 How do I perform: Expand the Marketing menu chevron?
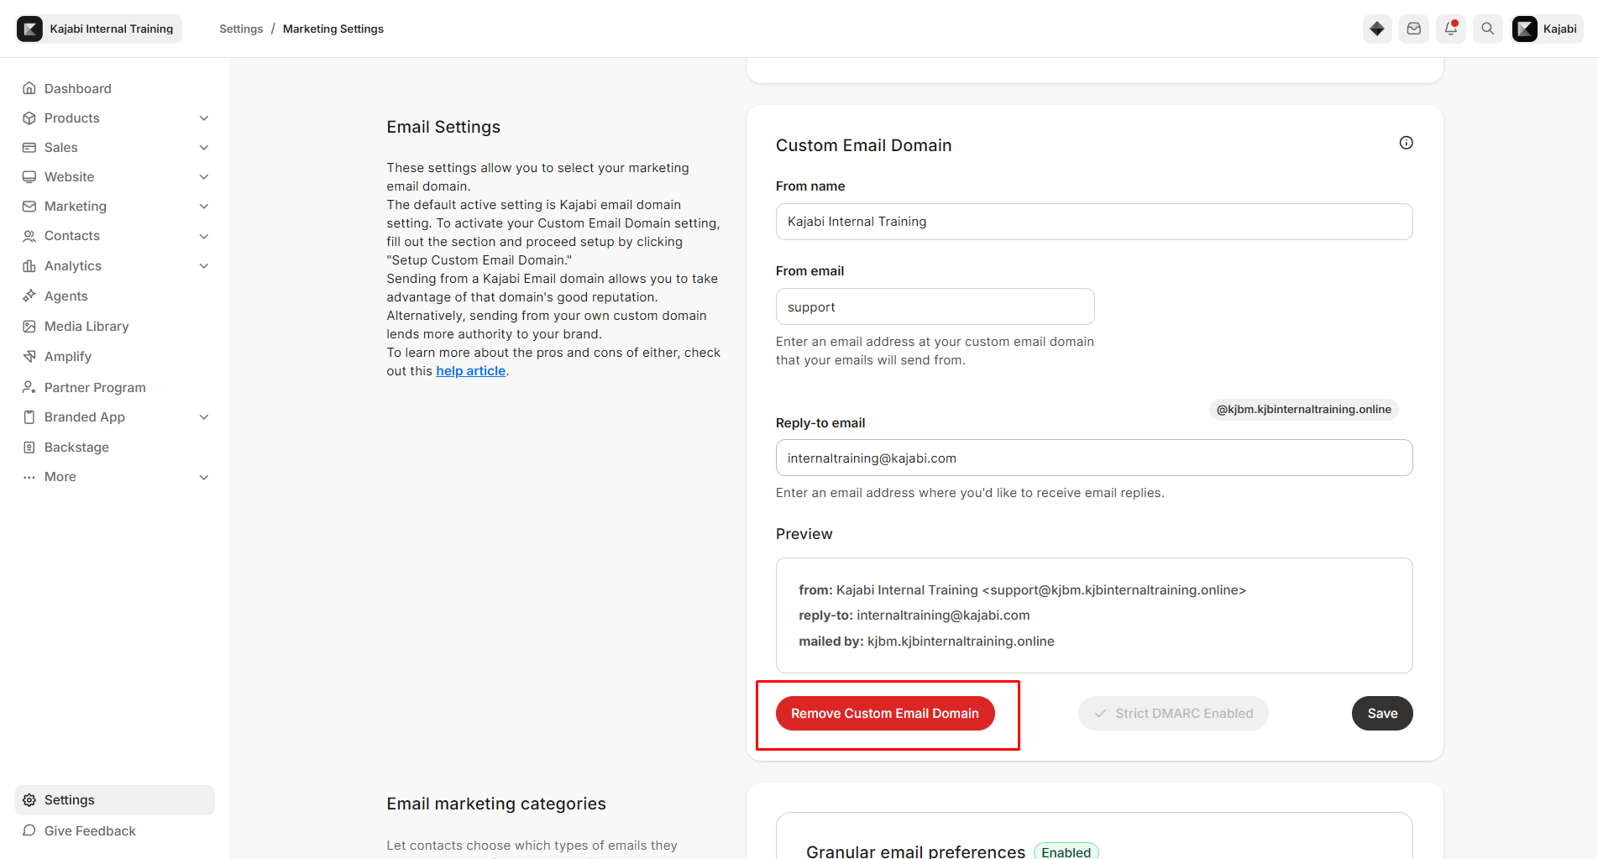(x=204, y=207)
